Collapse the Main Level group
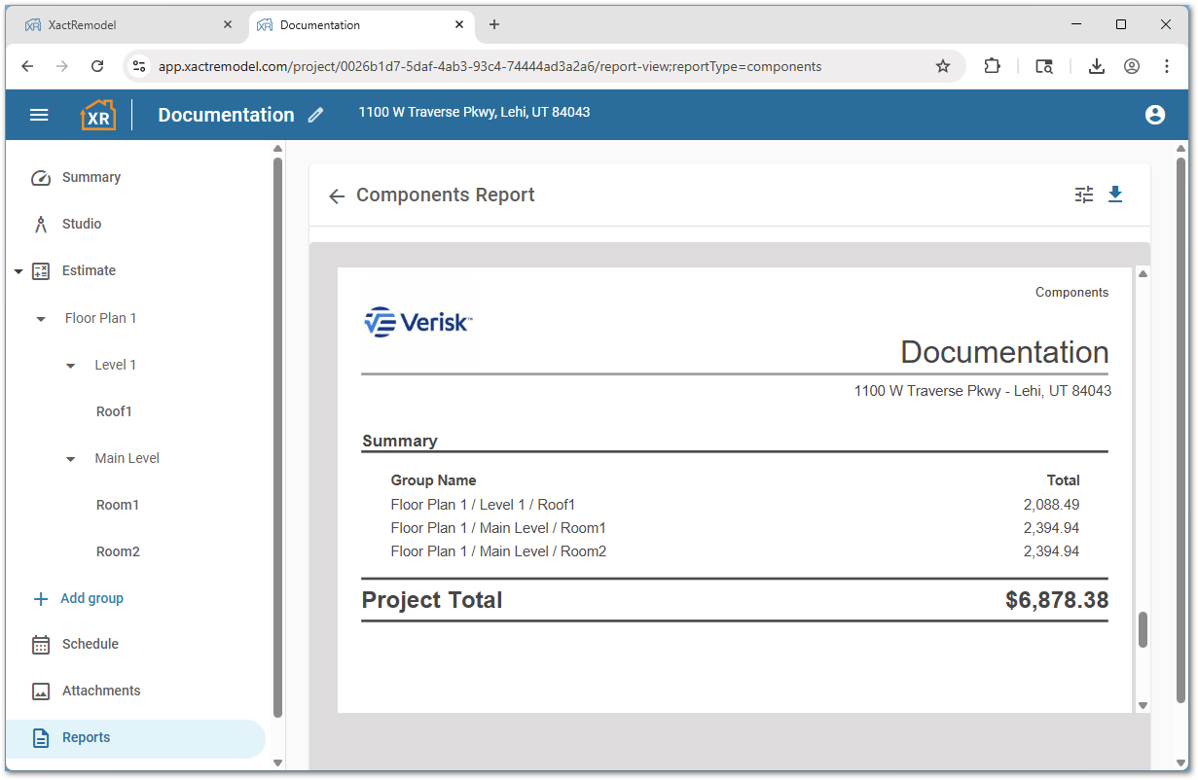The height and width of the screenshot is (780, 1198). [69, 458]
